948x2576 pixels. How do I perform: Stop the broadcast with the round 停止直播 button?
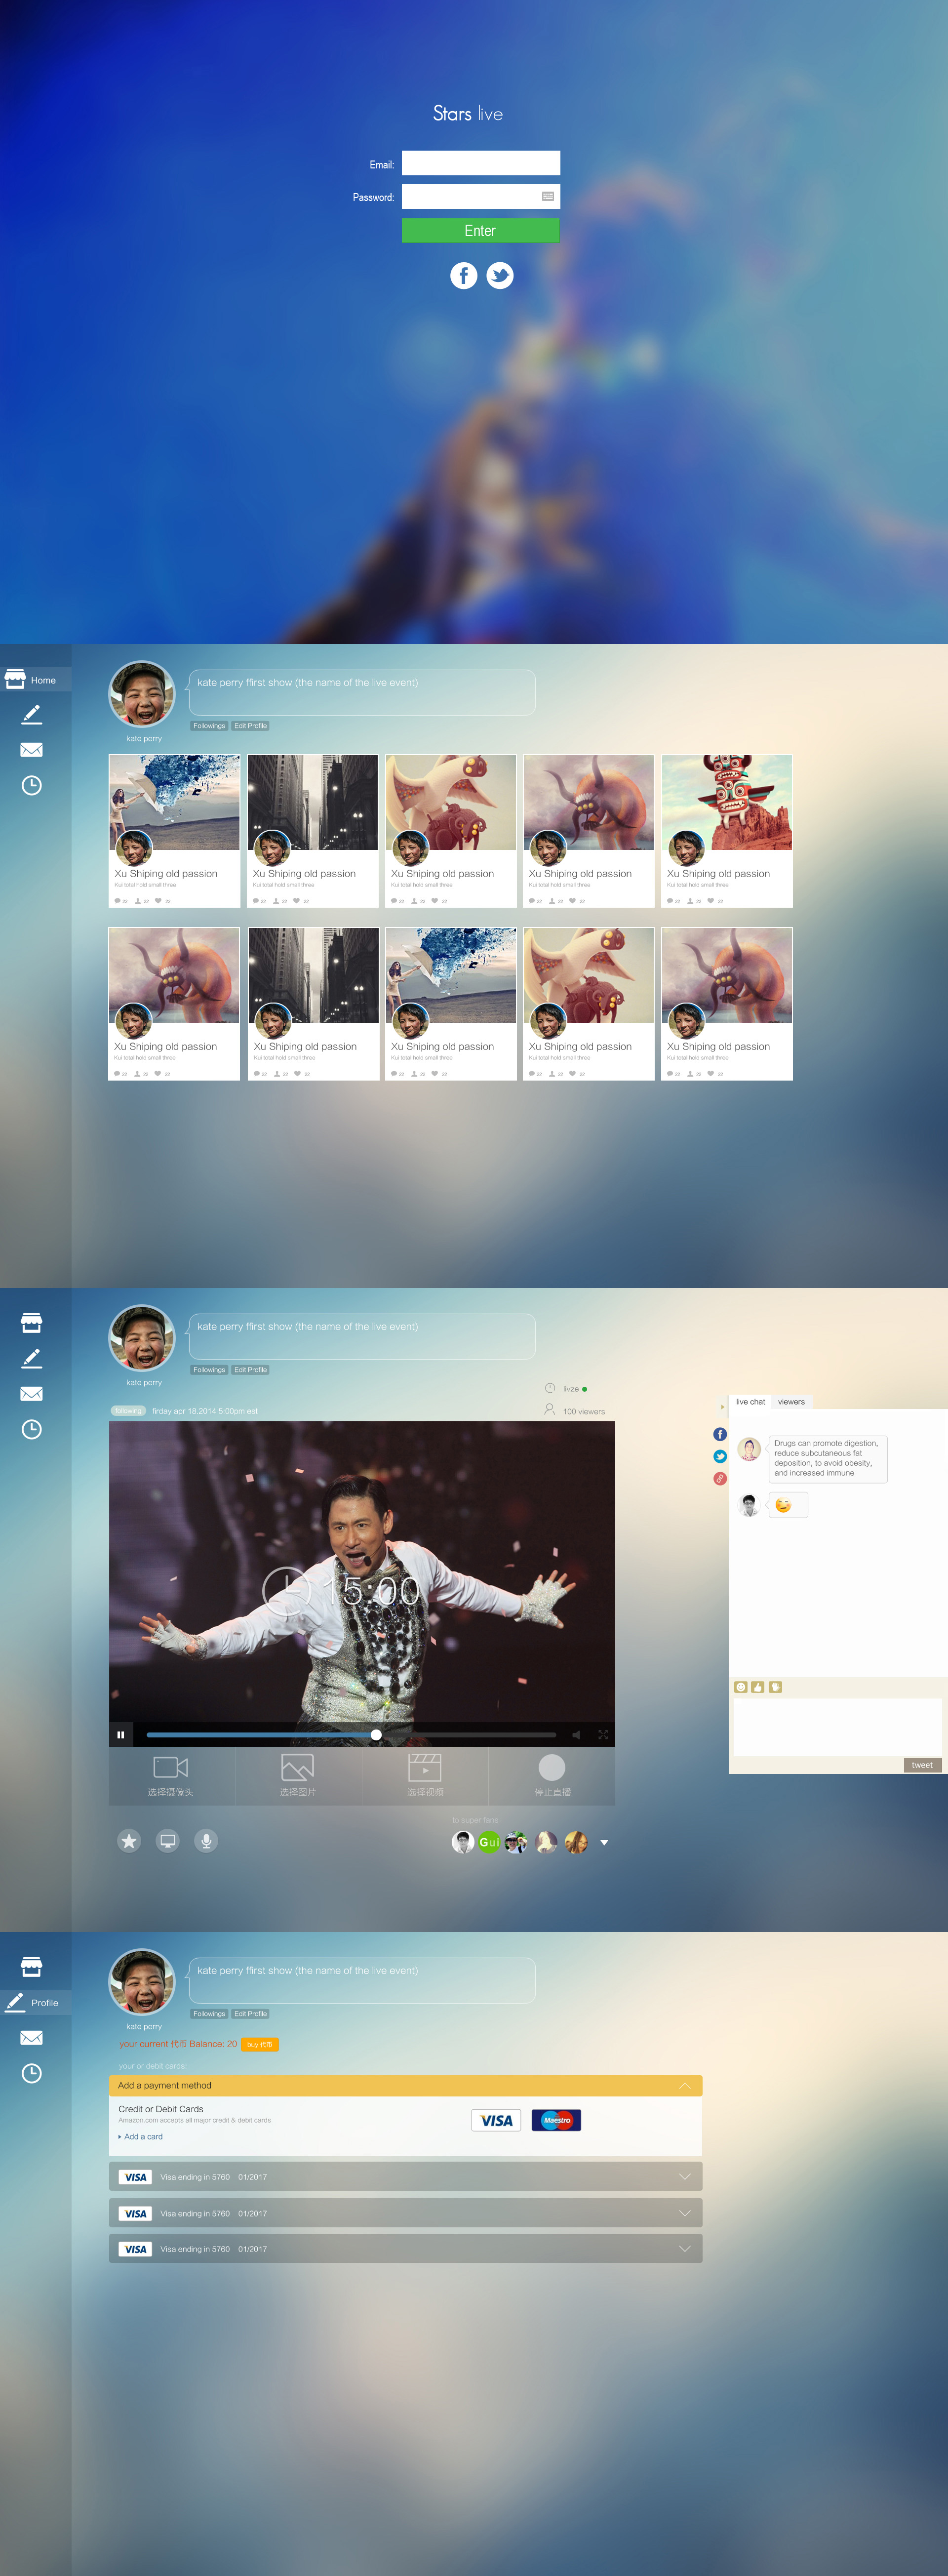pos(552,1767)
